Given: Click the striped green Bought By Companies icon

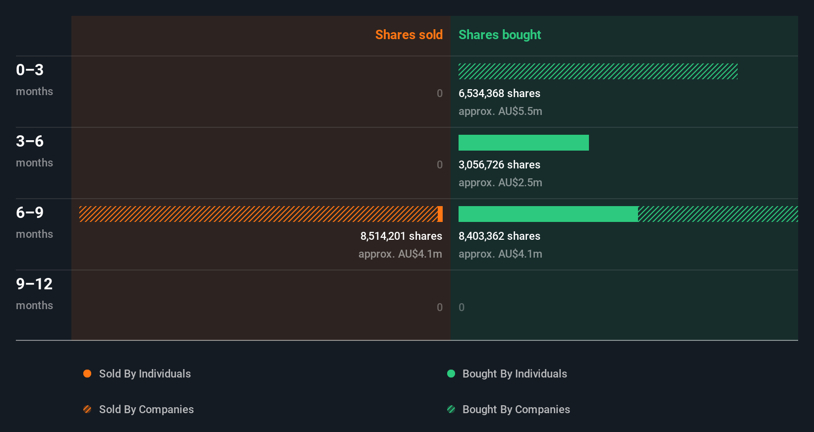Looking at the screenshot, I should pyautogui.click(x=451, y=409).
